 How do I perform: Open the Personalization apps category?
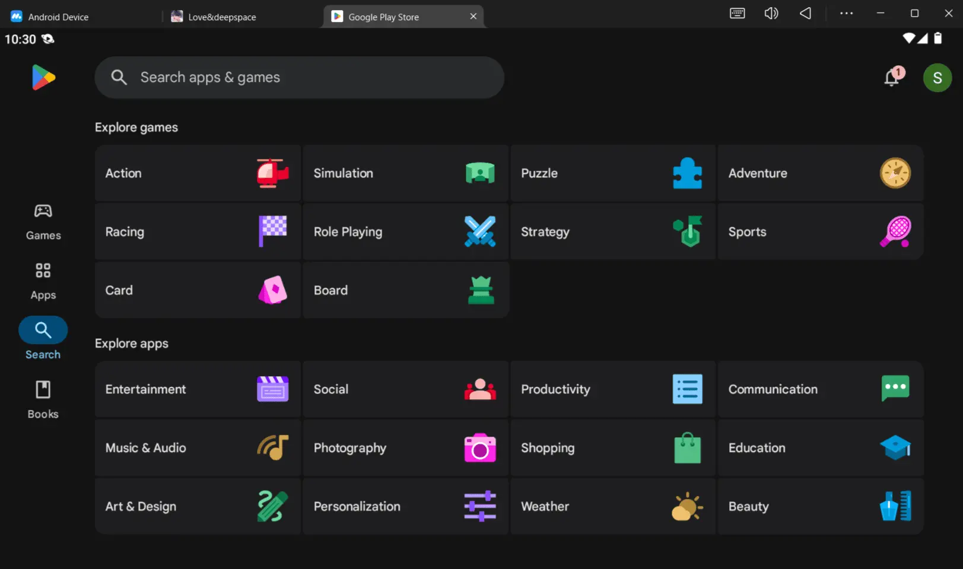(x=406, y=507)
